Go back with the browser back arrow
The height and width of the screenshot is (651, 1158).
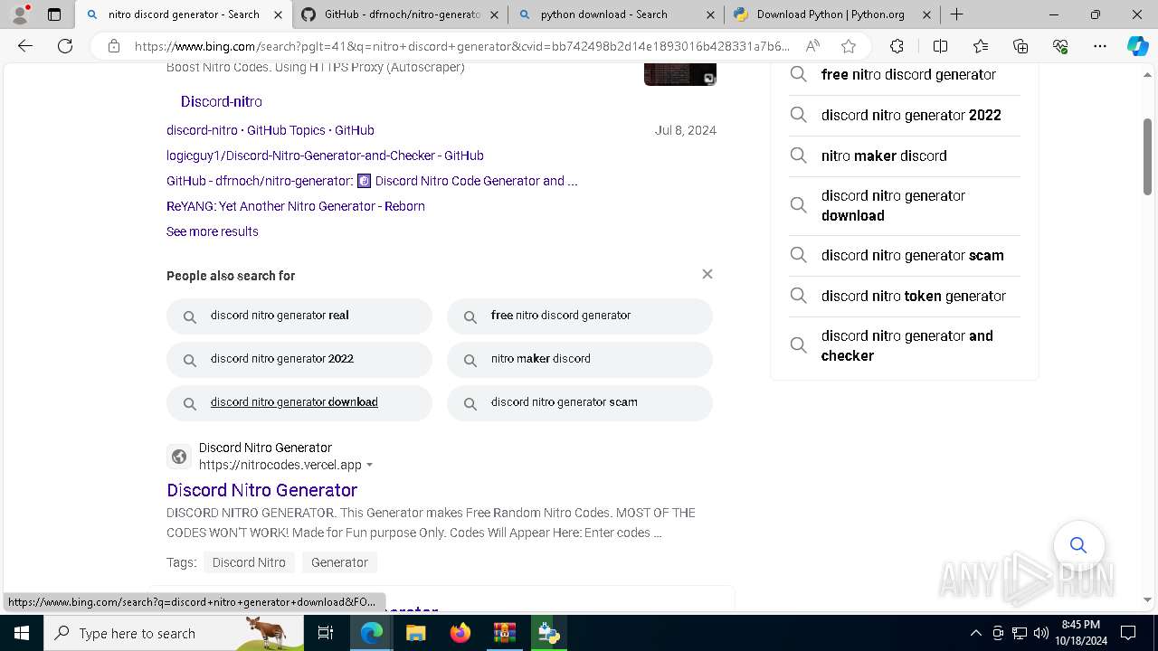click(x=25, y=46)
